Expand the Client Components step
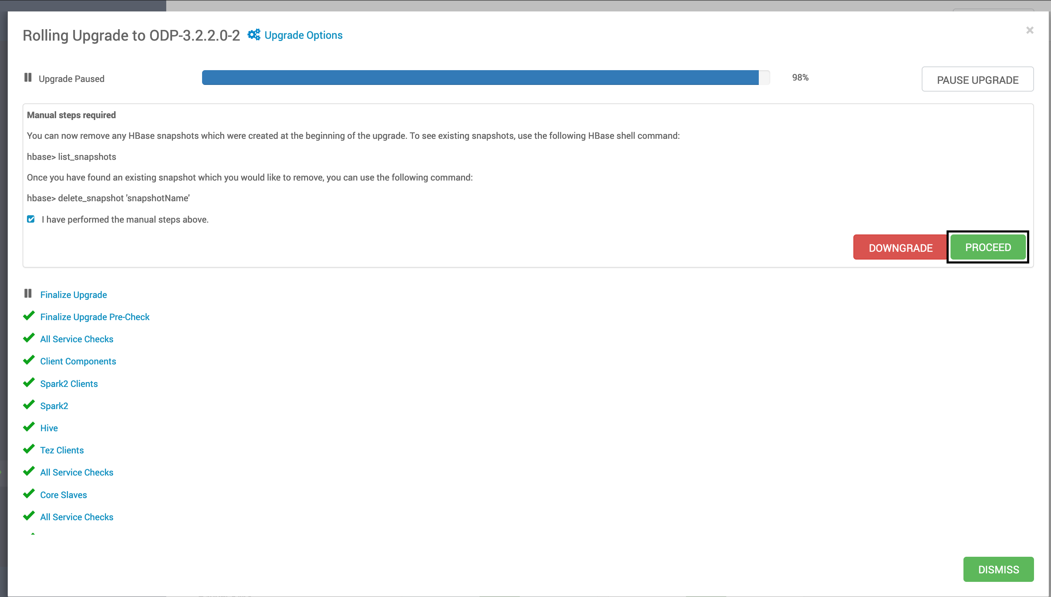The image size is (1051, 597). (x=78, y=361)
